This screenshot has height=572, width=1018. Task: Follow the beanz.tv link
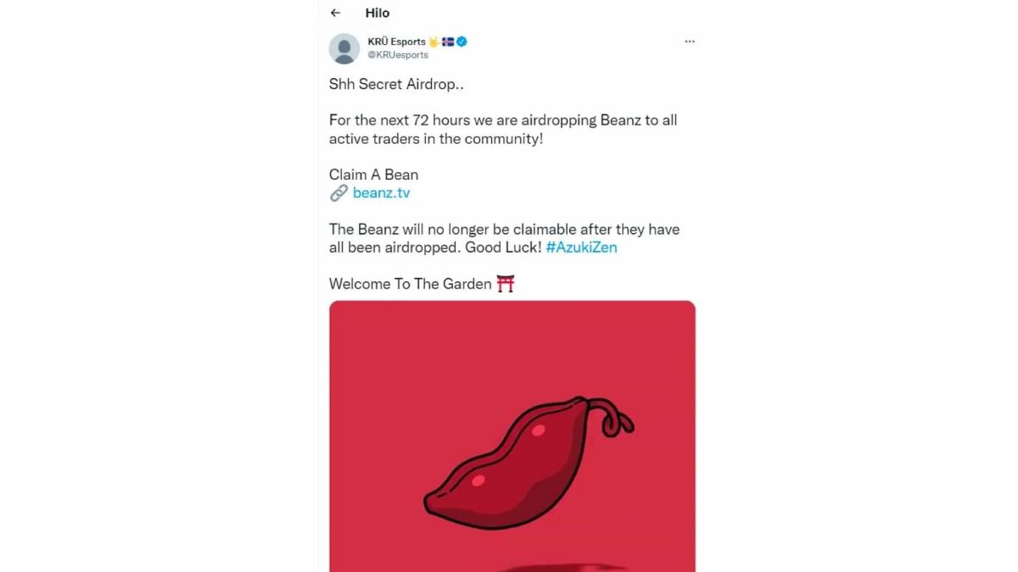(381, 193)
